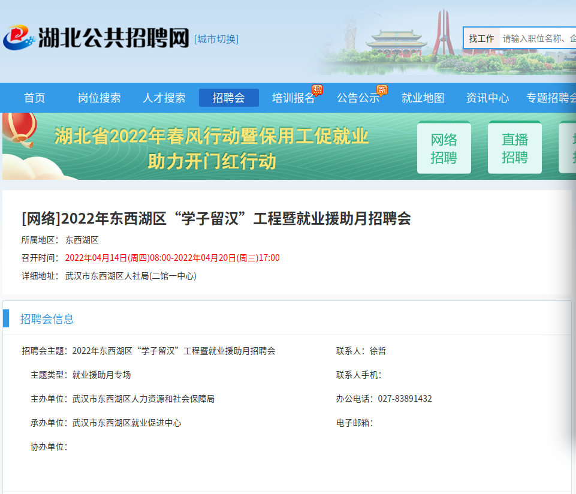
Task: Click the 湖北公共招聘网 logo icon
Action: click(19, 38)
